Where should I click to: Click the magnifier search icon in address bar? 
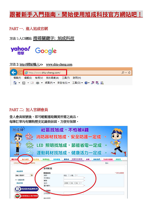click(x=123, y=73)
